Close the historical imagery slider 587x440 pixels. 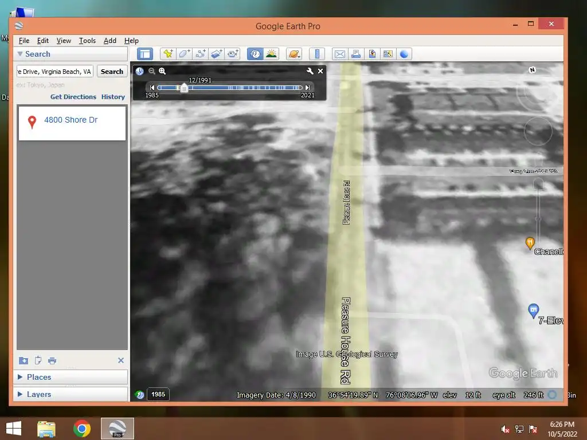[320, 71]
